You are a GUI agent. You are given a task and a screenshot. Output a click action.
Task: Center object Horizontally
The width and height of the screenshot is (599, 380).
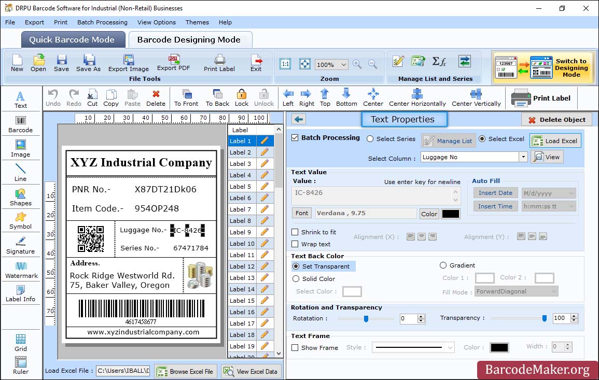pyautogui.click(x=417, y=98)
